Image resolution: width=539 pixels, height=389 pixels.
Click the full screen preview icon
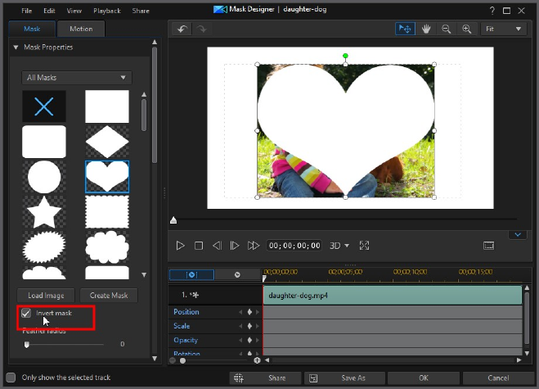(364, 246)
